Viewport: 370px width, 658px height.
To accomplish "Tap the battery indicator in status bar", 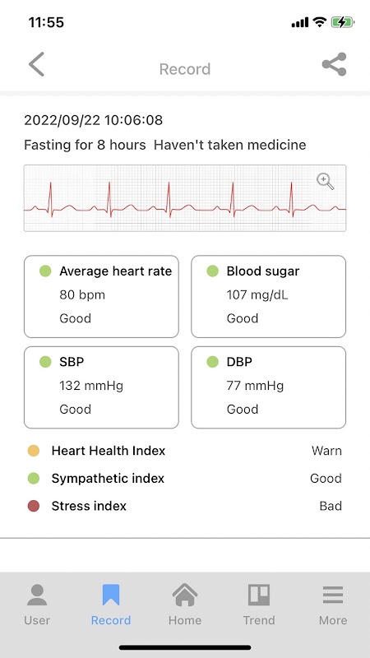I will (343, 22).
